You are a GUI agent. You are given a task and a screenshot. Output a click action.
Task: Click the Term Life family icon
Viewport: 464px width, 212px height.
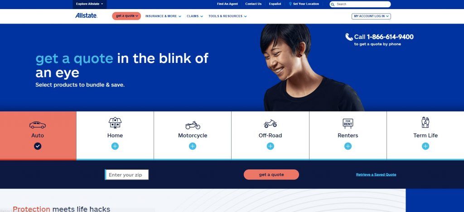pyautogui.click(x=425, y=122)
